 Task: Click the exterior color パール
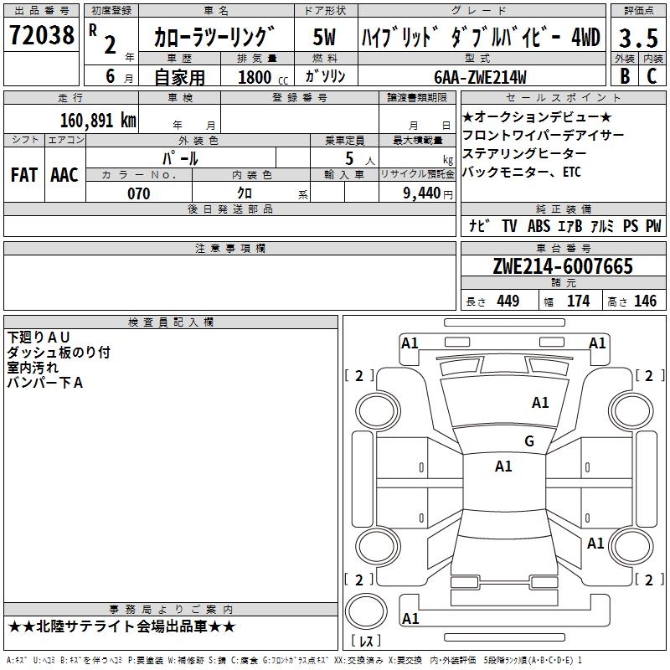click(x=180, y=158)
